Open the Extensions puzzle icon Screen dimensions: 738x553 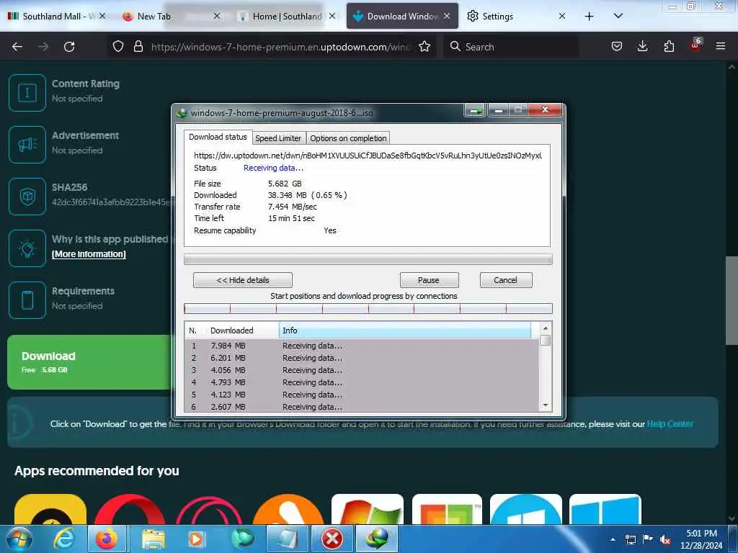(669, 46)
